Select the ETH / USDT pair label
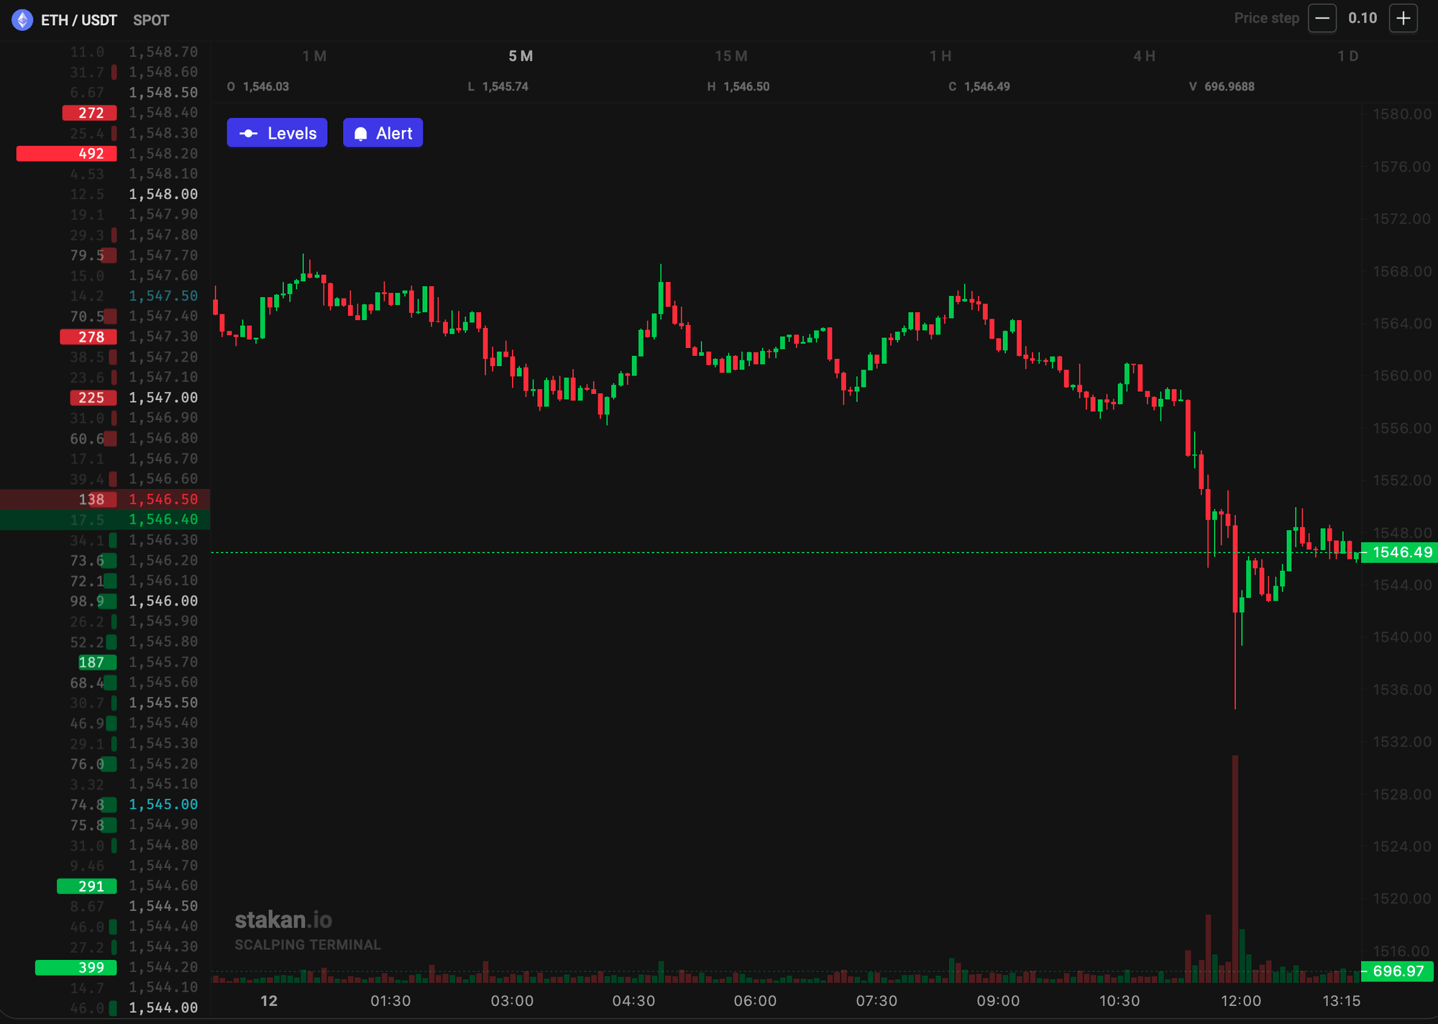The image size is (1438, 1024). pos(79,20)
